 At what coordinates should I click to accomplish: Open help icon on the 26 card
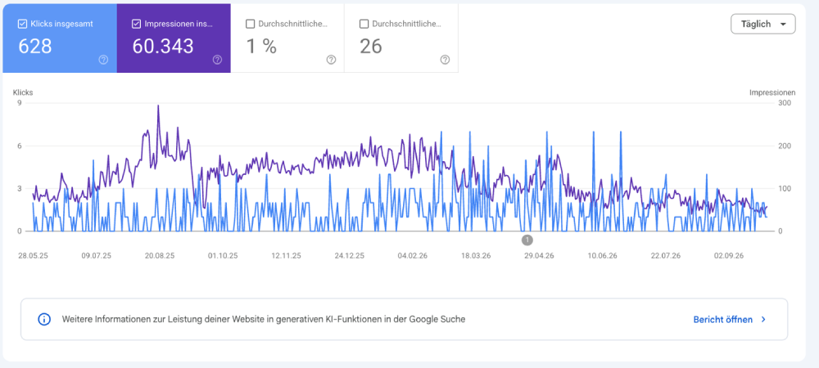tap(445, 60)
